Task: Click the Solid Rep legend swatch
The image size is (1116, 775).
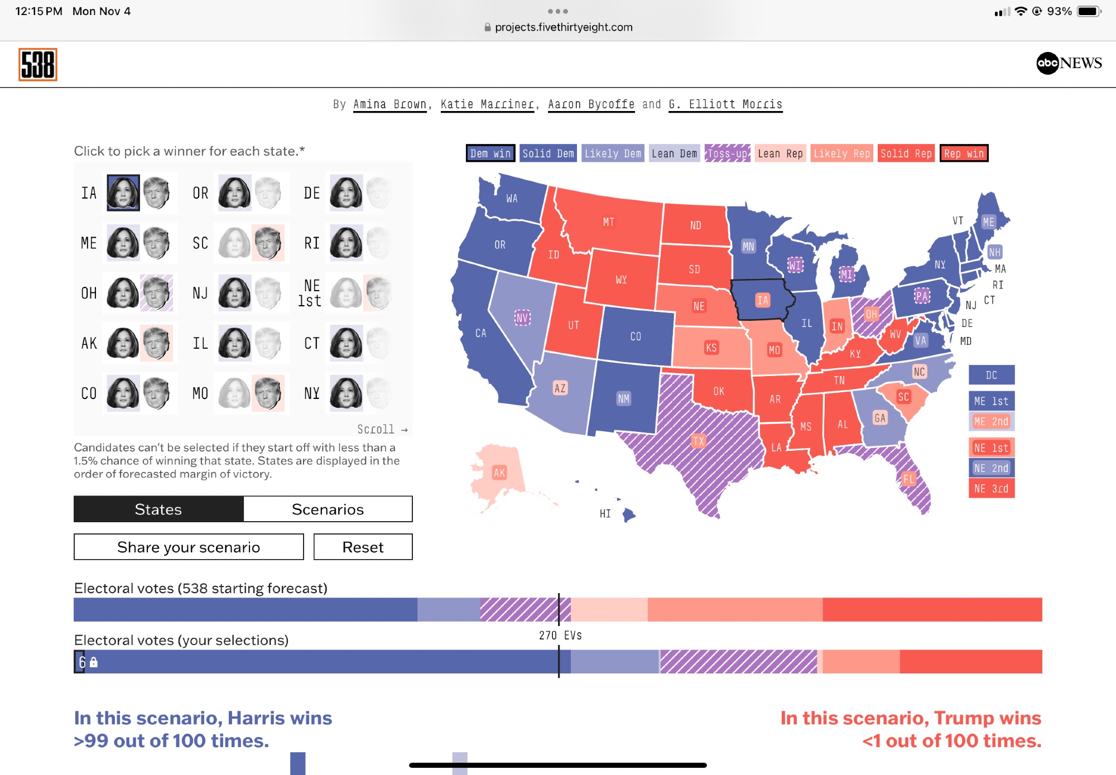Action: (x=906, y=153)
